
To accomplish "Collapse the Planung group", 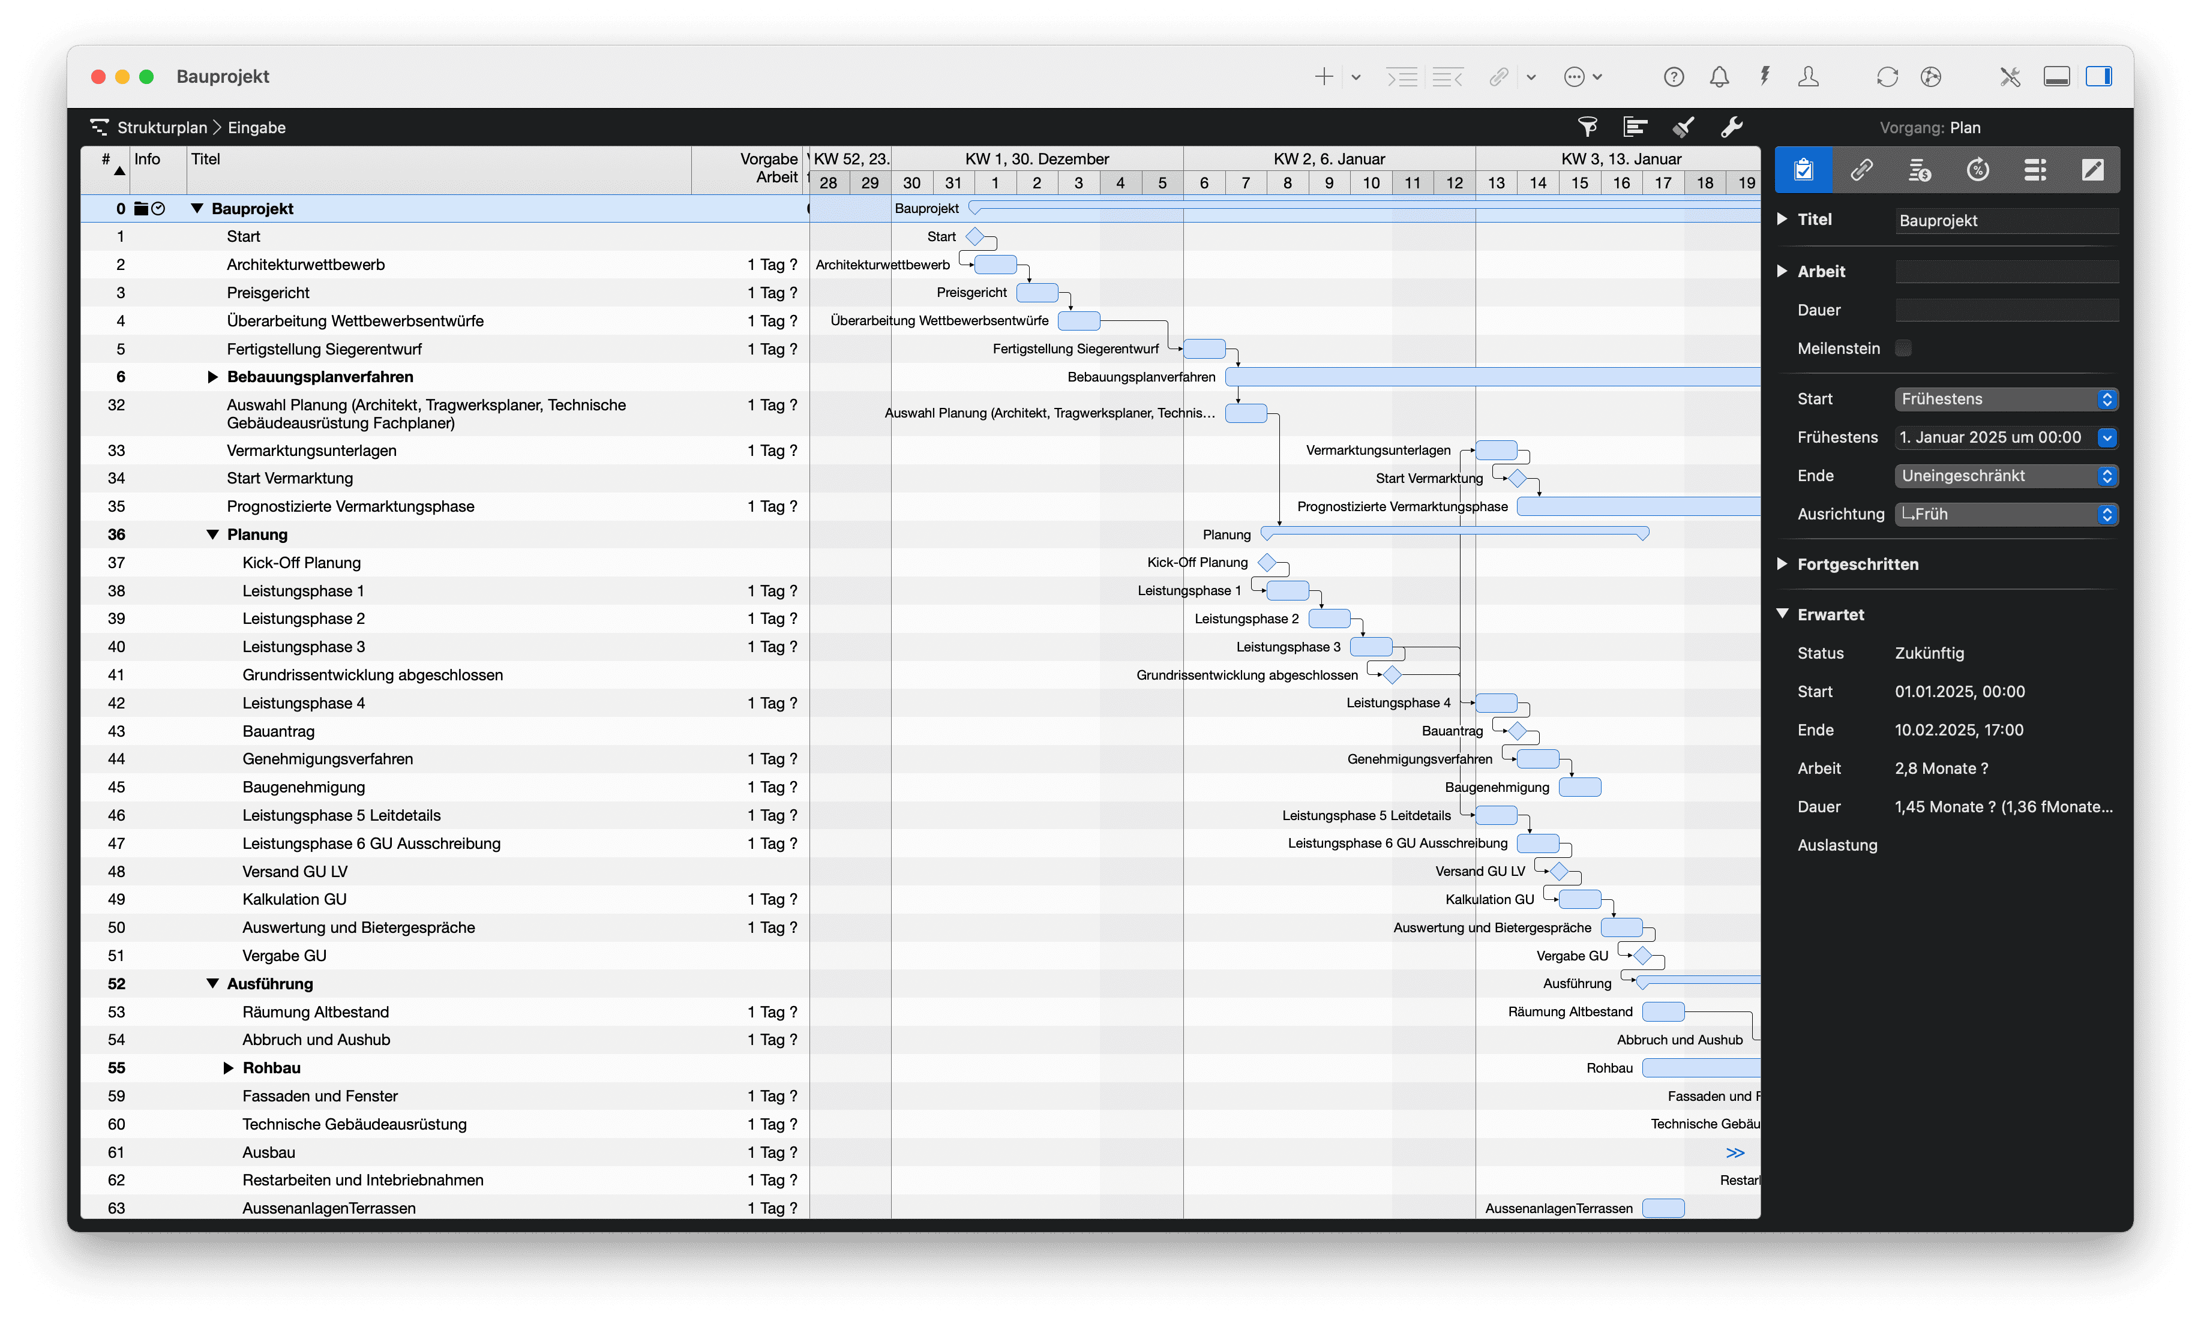I will (x=212, y=535).
